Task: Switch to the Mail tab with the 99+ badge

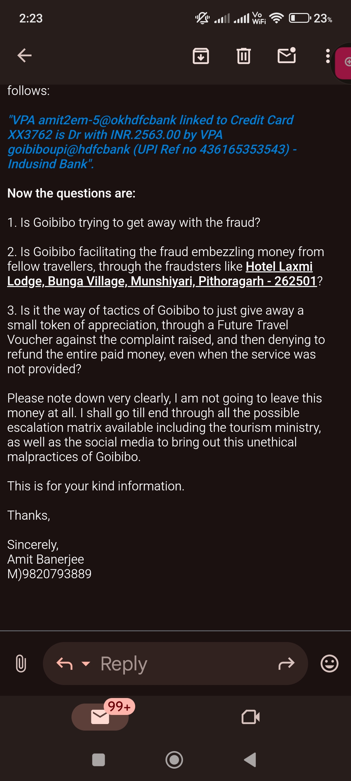Action: tap(100, 717)
